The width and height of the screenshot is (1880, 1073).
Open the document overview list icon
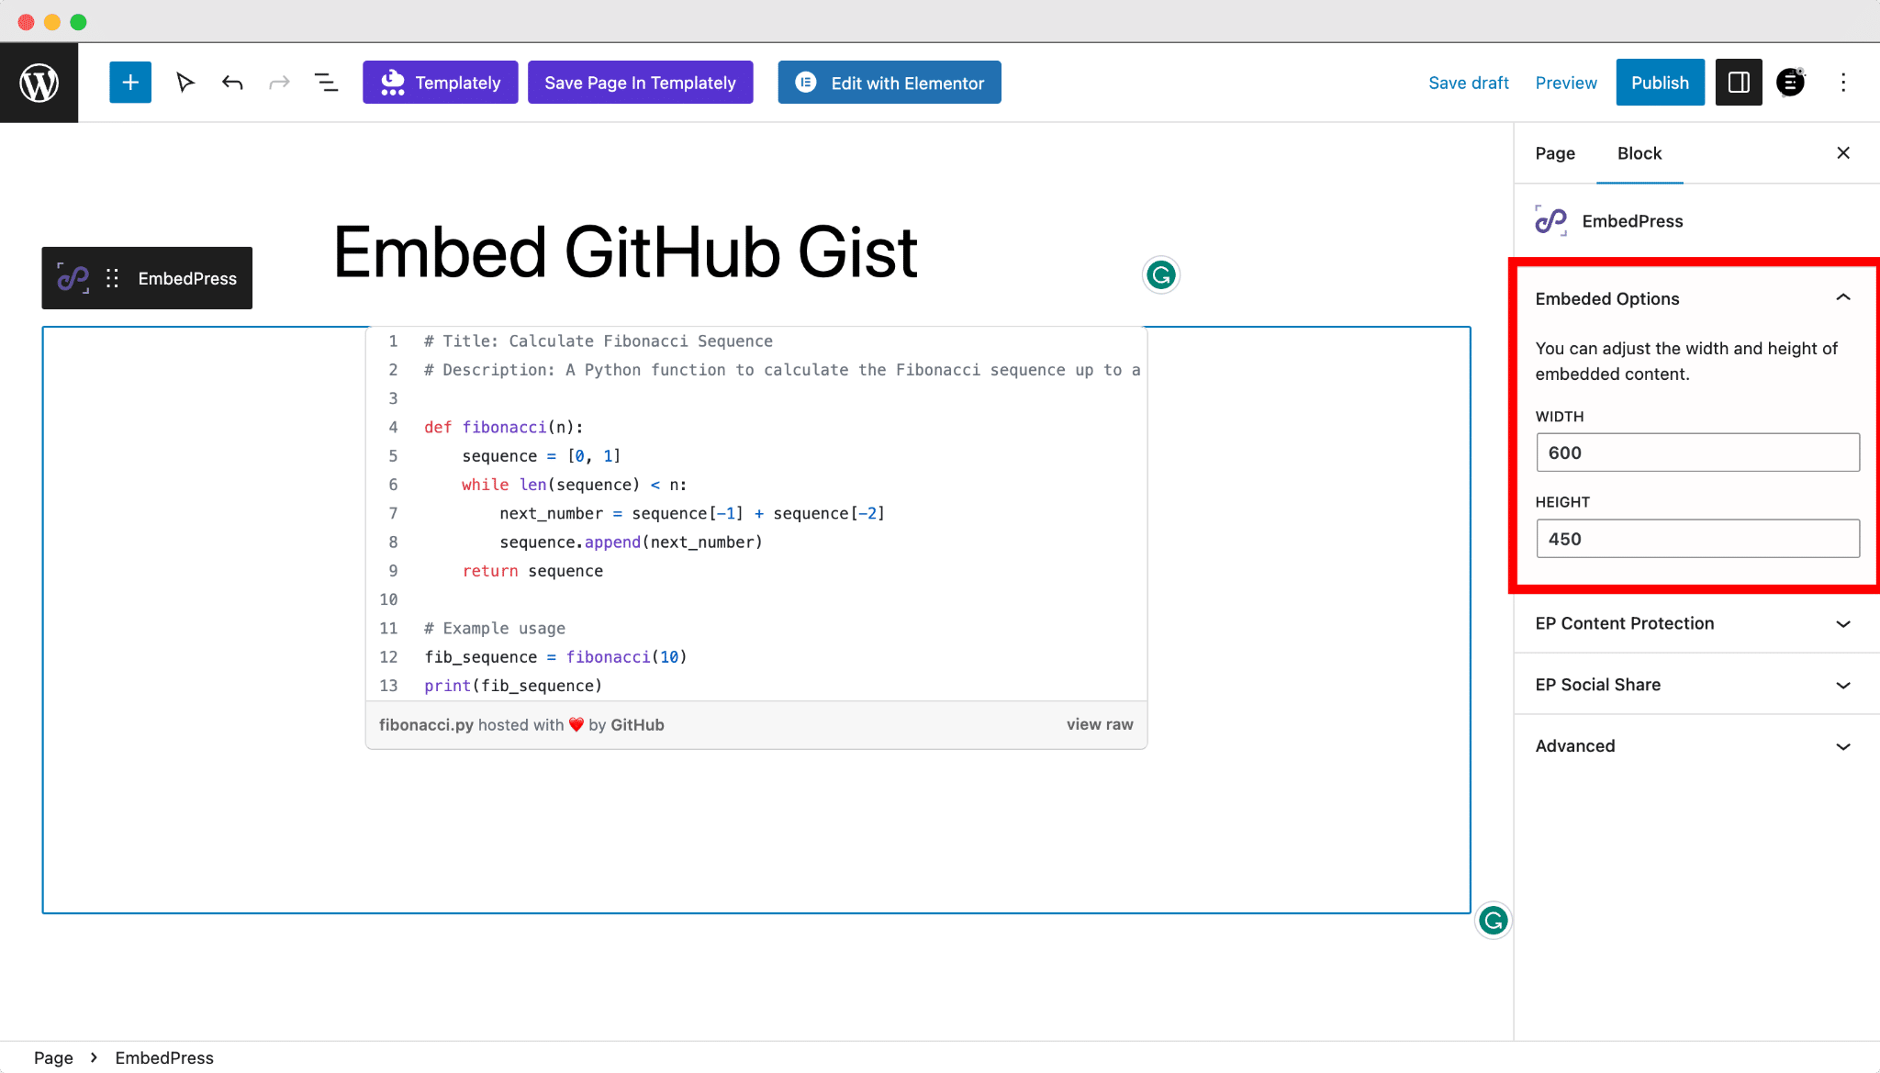[326, 83]
